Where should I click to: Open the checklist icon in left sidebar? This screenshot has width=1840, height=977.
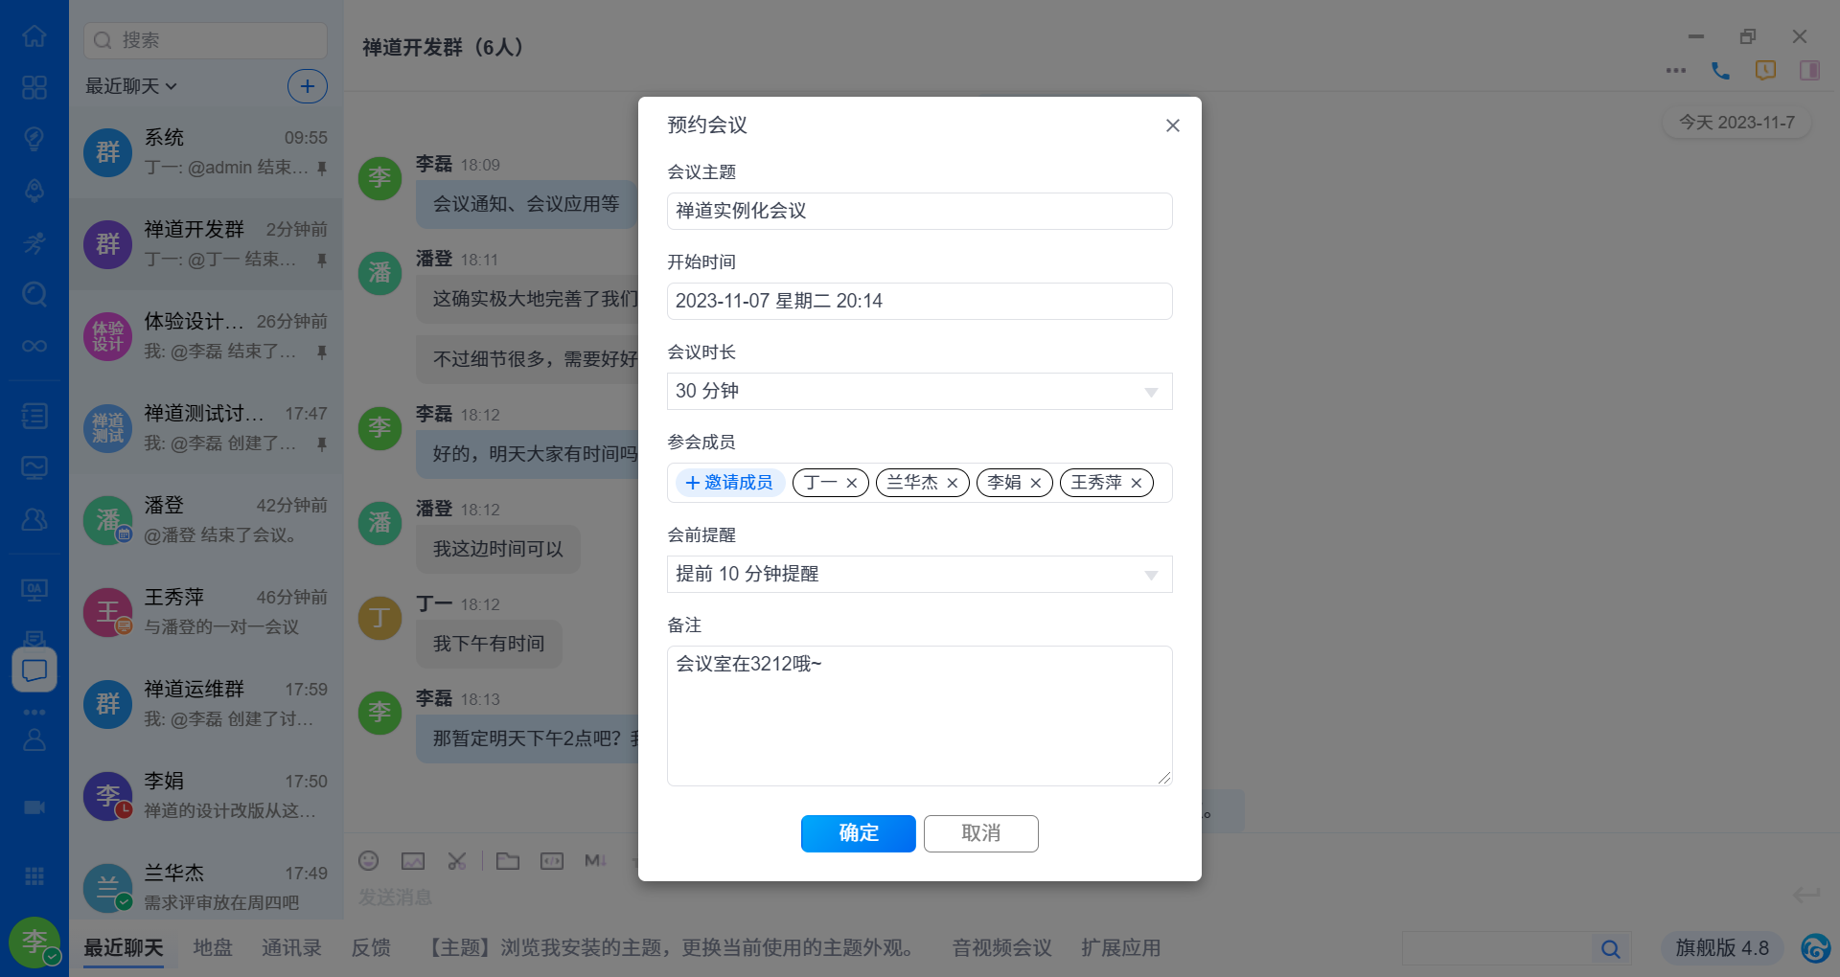(x=34, y=416)
